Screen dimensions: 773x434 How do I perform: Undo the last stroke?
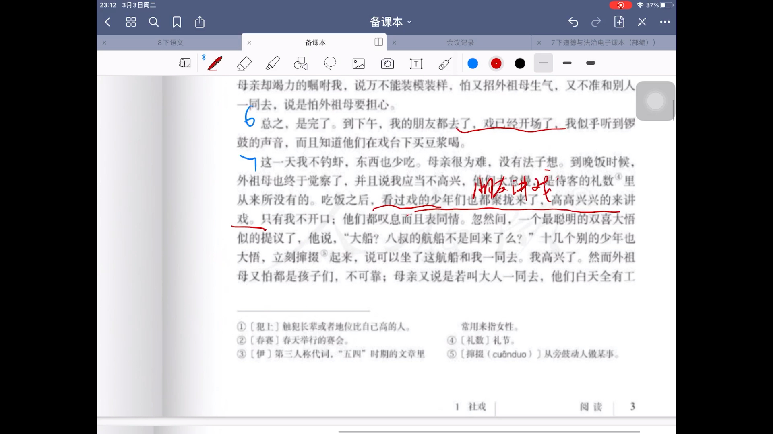coord(573,22)
